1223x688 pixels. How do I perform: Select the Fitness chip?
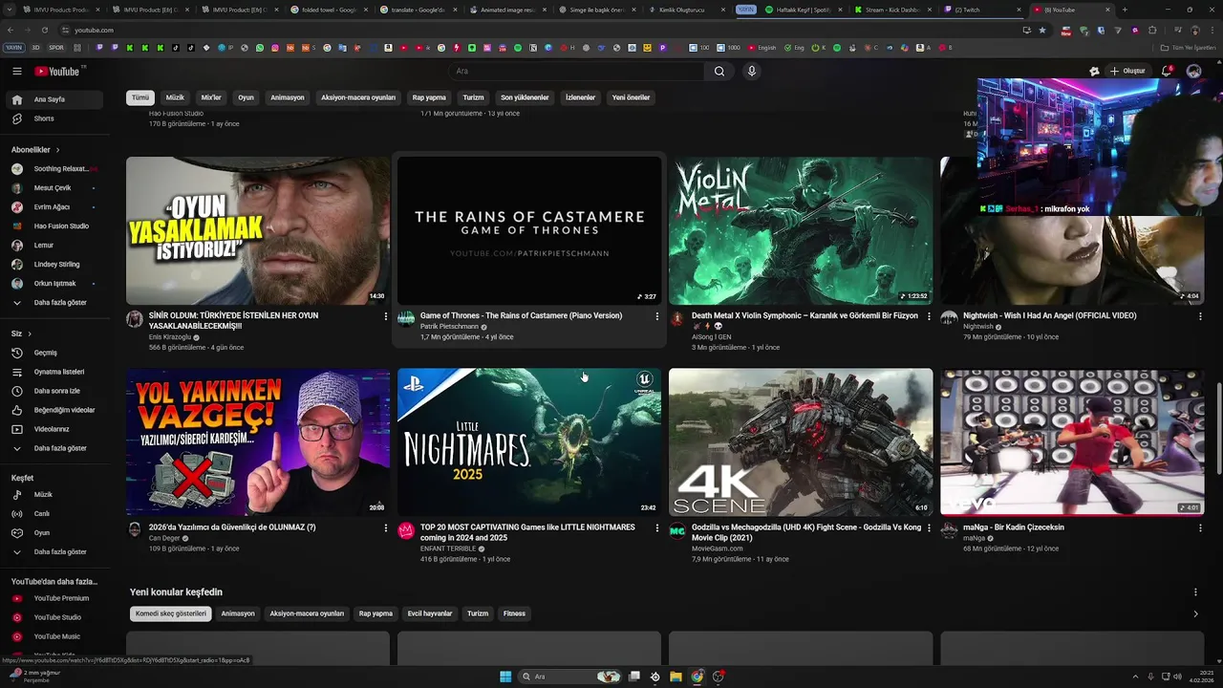514,613
